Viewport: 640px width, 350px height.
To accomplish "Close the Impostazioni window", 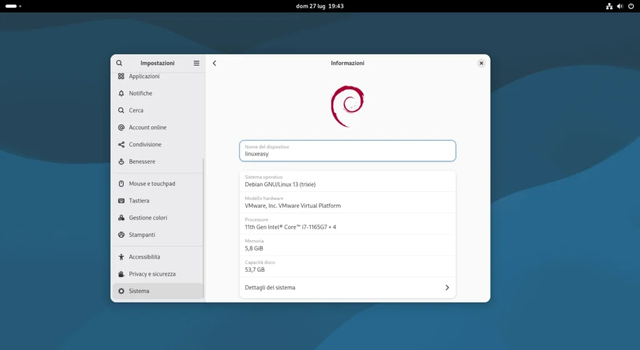I will coord(481,63).
